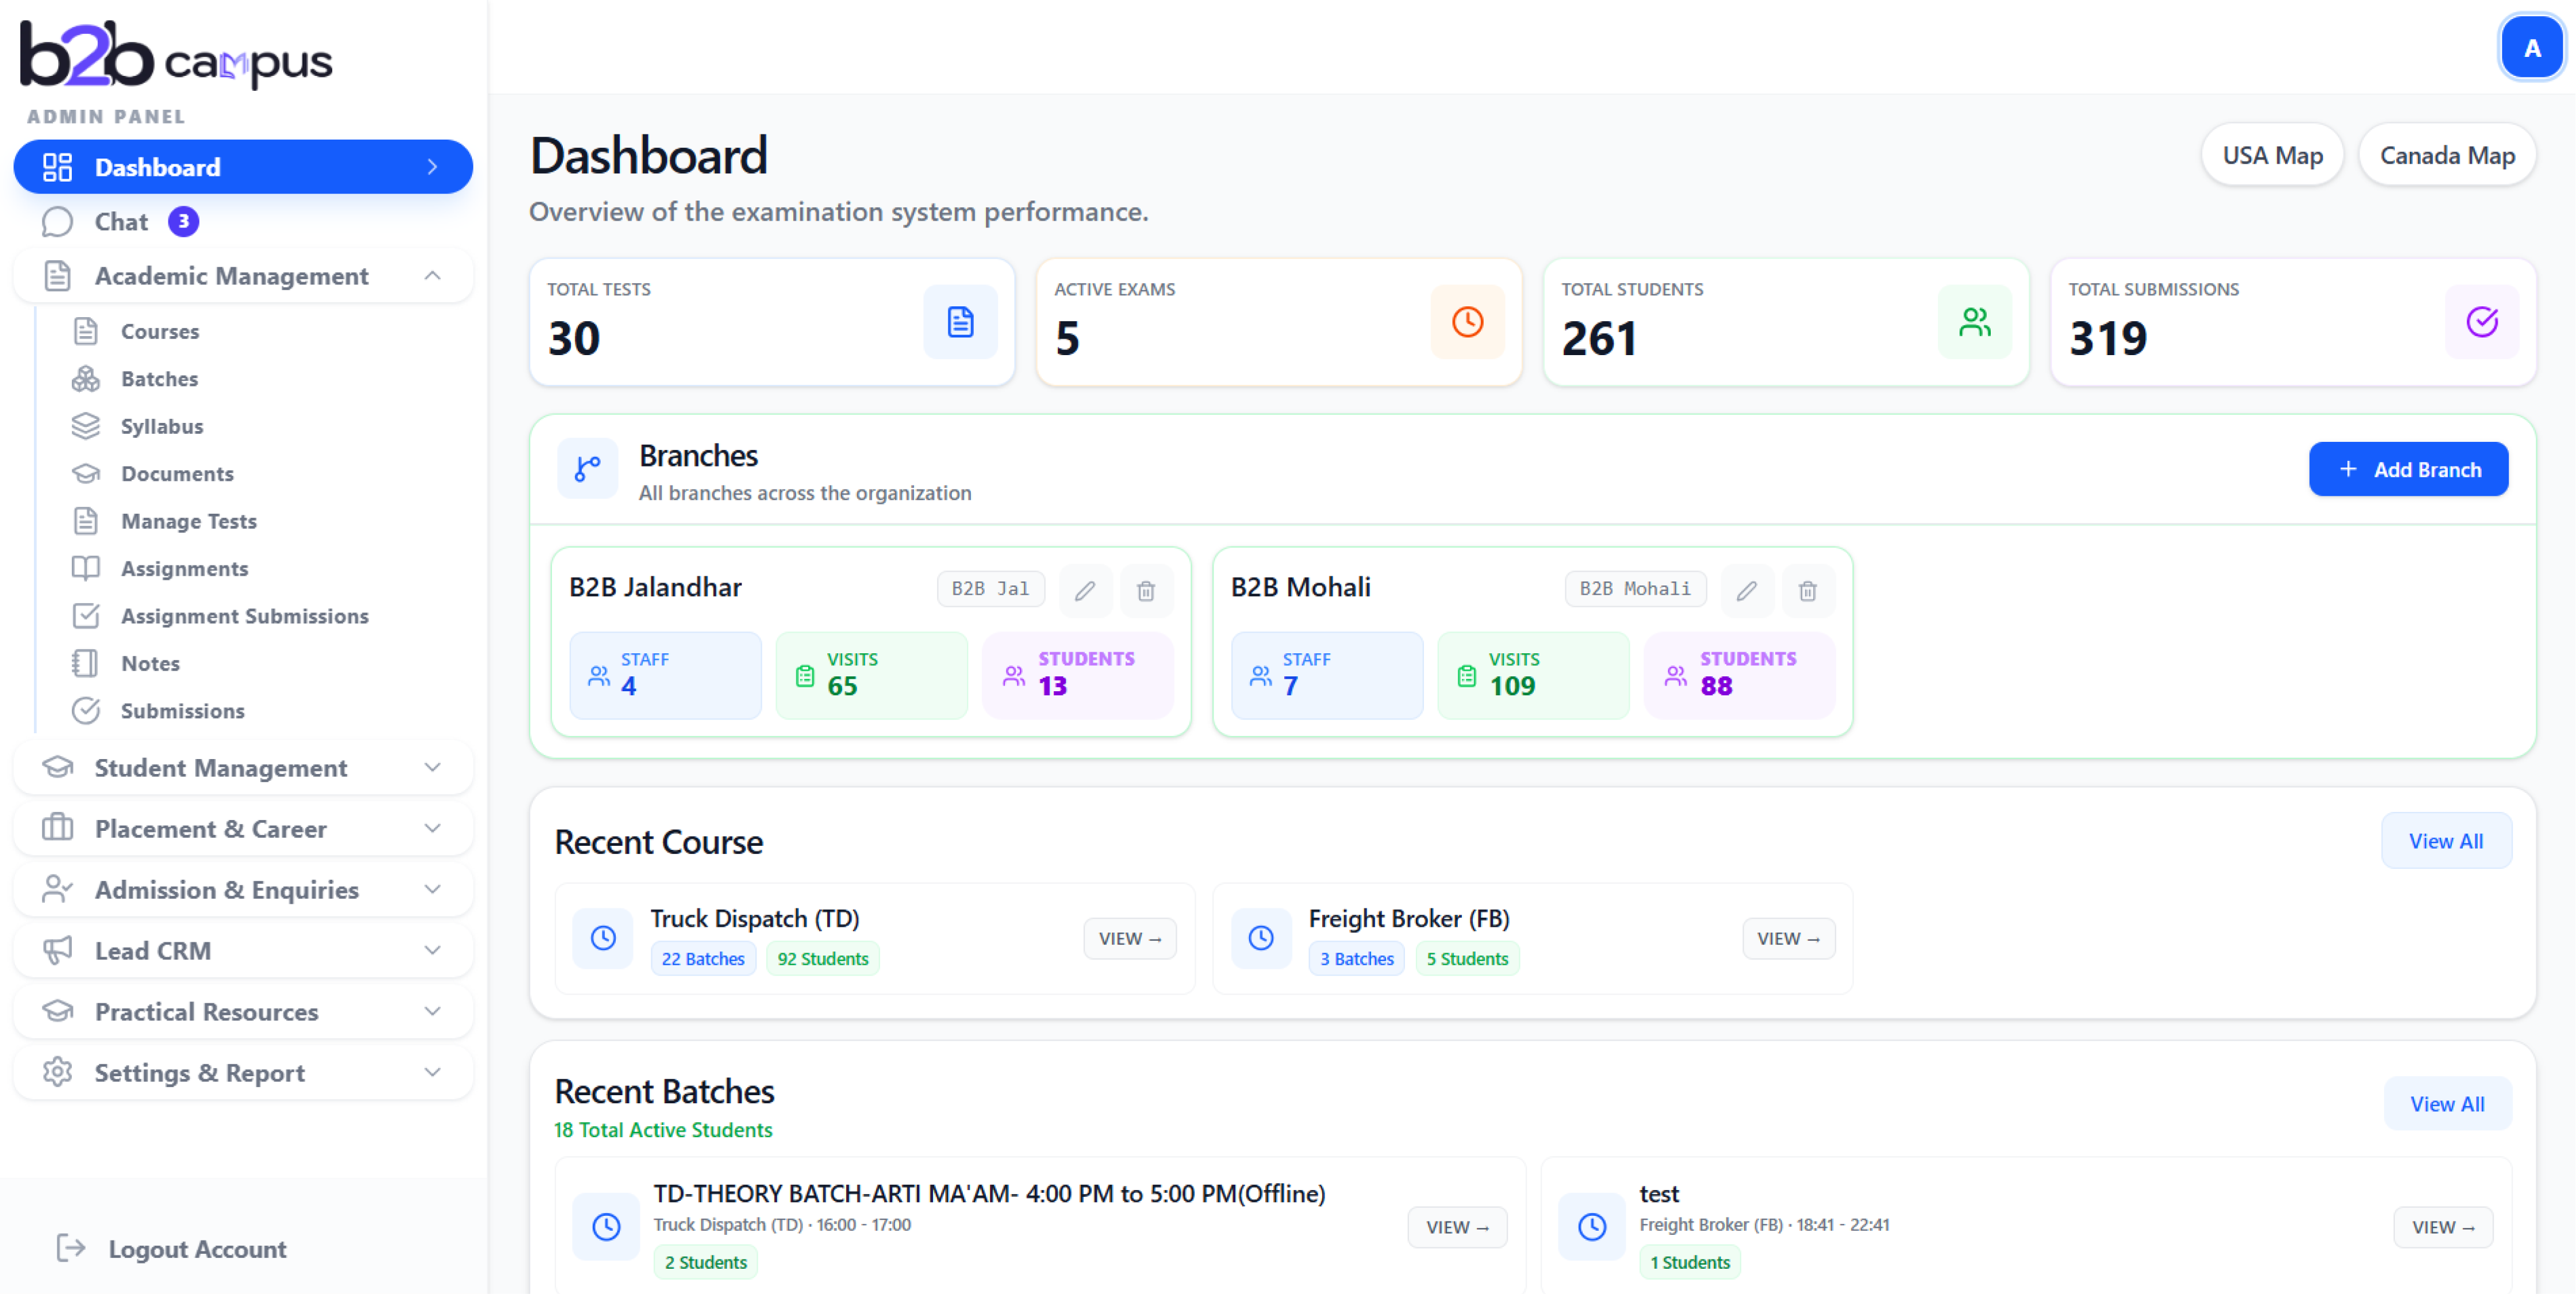Viewport: 2576px width, 1294px height.
Task: Click Jalandhar Students count 13
Action: tap(1052, 685)
